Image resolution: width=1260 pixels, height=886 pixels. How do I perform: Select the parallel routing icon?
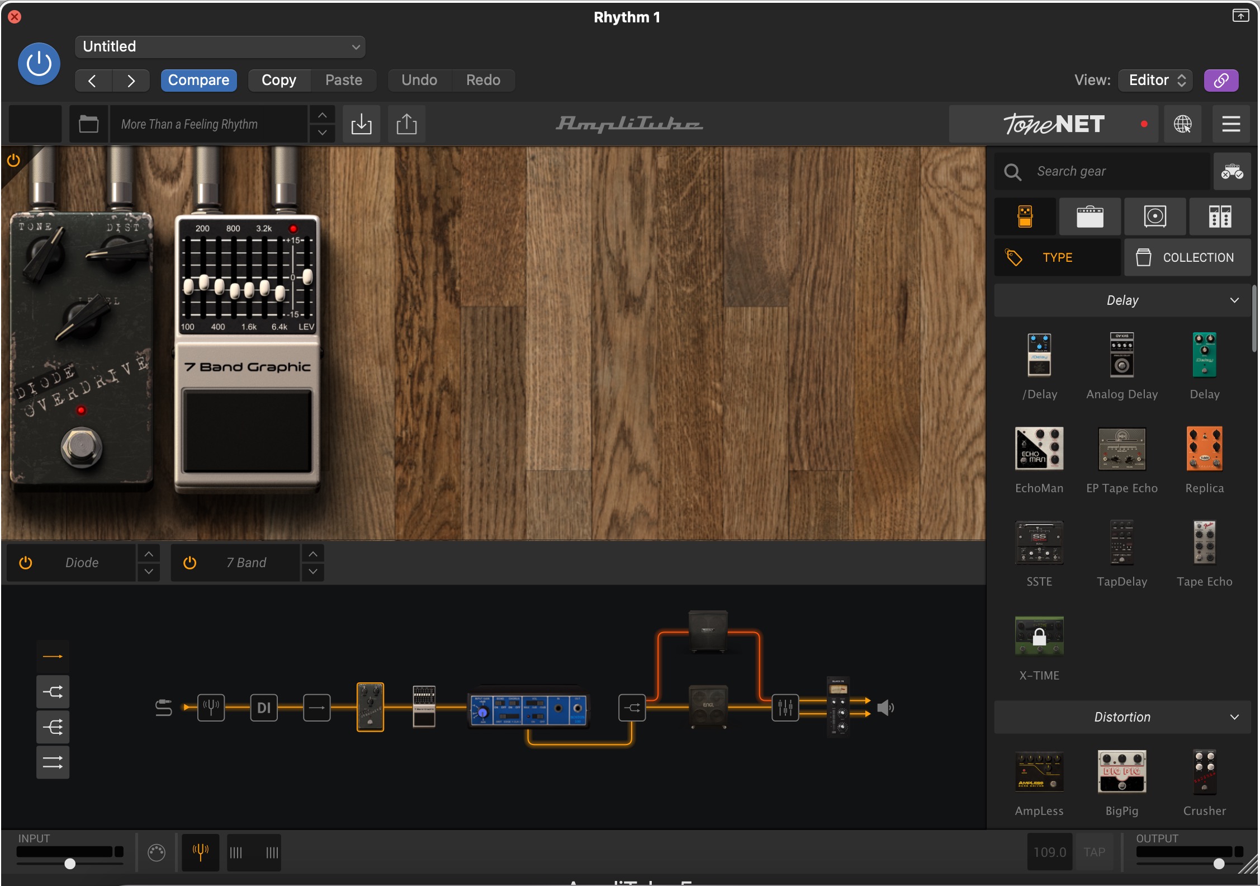(x=53, y=762)
